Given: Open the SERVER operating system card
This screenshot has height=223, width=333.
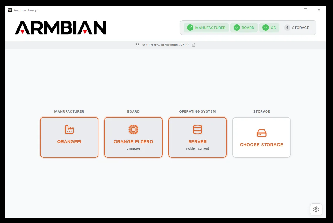Looking at the screenshot, I should pos(198,137).
